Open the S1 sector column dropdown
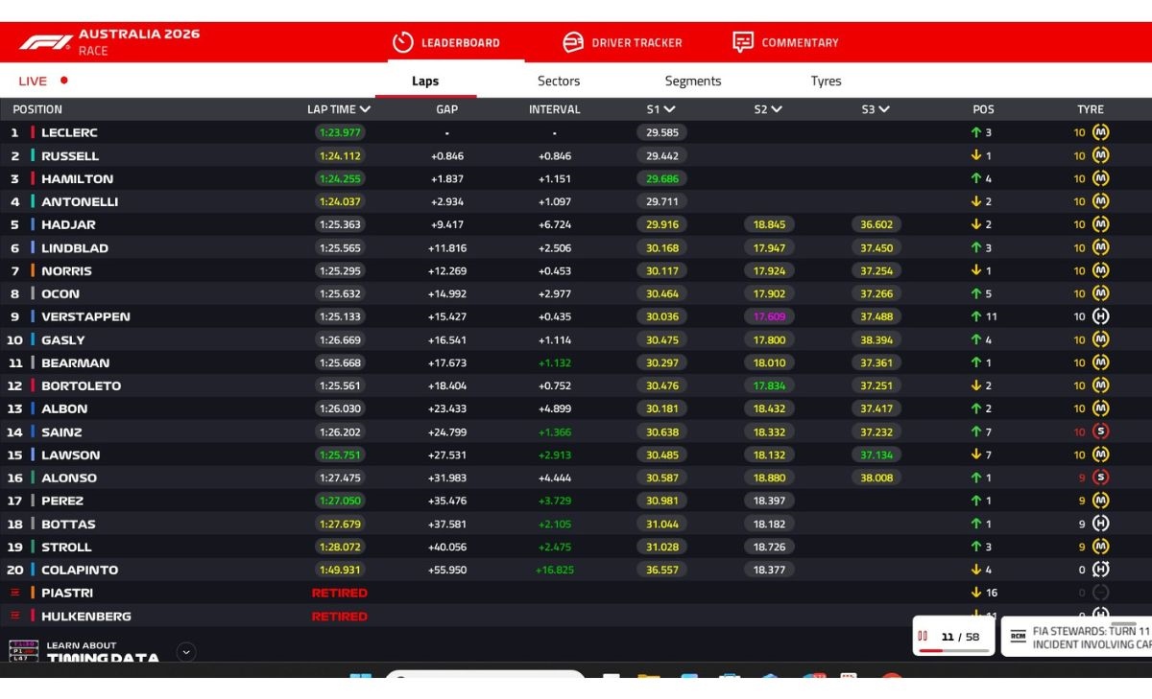This screenshot has width=1152, height=699. (x=669, y=109)
